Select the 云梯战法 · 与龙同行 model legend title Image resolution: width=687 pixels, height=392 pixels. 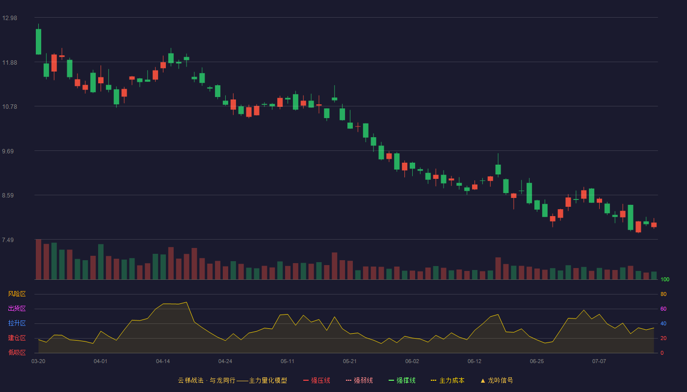pyautogui.click(x=233, y=381)
